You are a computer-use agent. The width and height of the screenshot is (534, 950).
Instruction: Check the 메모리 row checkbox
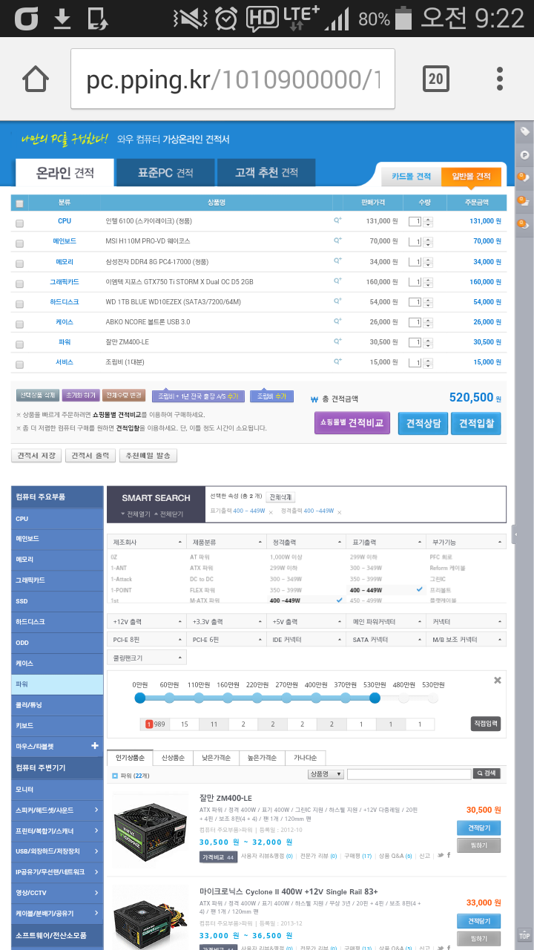coord(19,262)
